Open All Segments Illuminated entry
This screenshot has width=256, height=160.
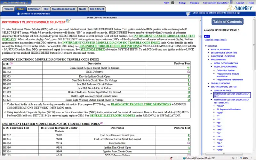[x=229, y=109]
